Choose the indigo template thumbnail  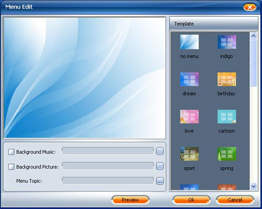click(227, 42)
